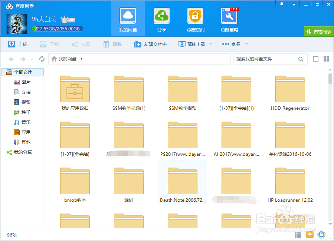Switch to grid thumbnail view
The height and width of the screenshot is (241, 334).
326,59
